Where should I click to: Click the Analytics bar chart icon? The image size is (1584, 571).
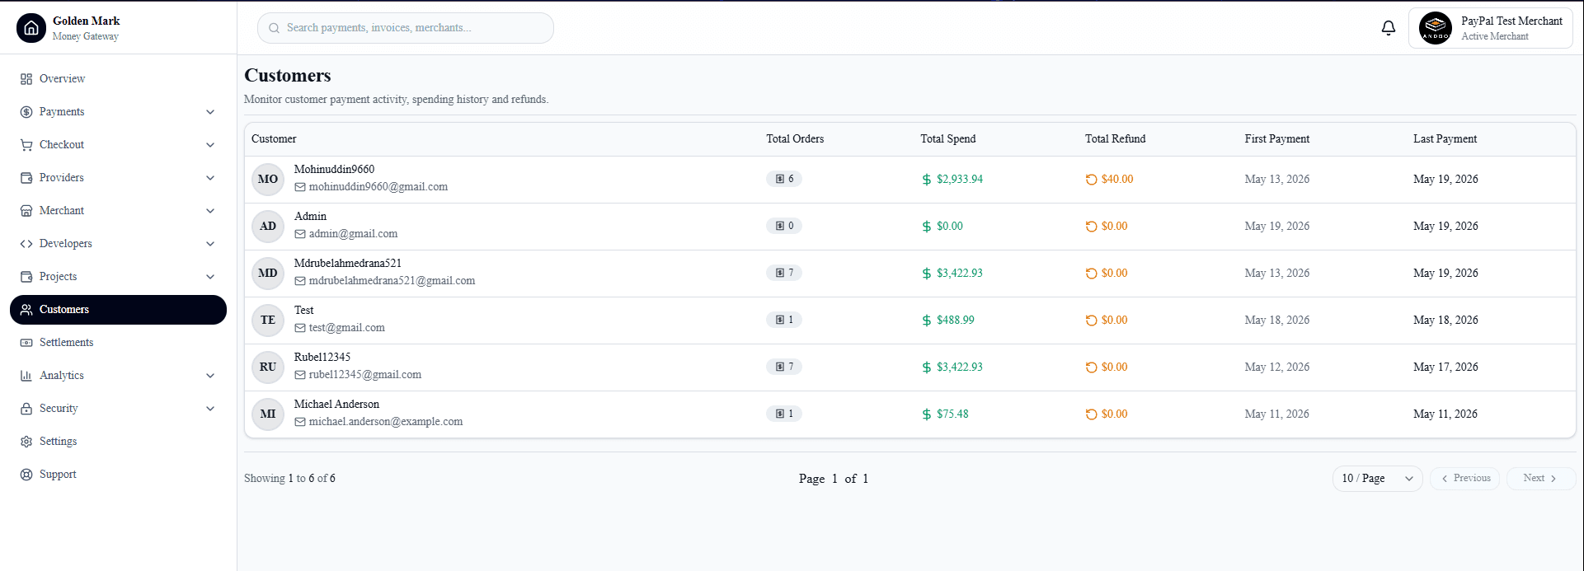click(26, 376)
